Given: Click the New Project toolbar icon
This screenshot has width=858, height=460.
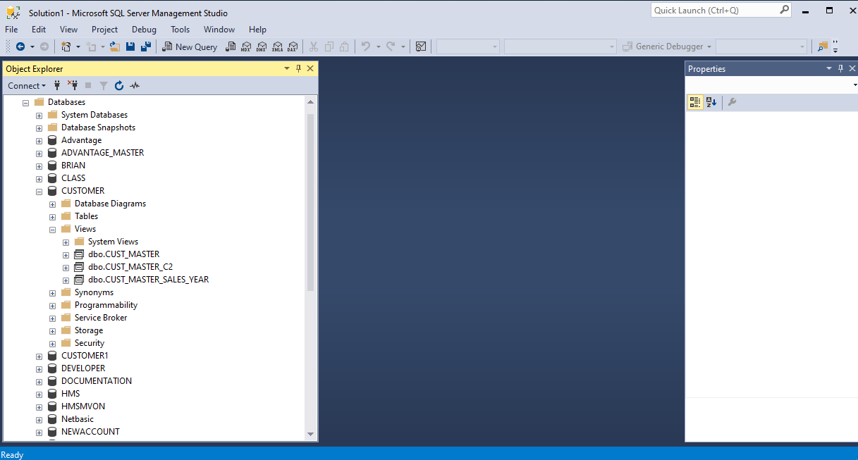Looking at the screenshot, I should (x=66, y=46).
